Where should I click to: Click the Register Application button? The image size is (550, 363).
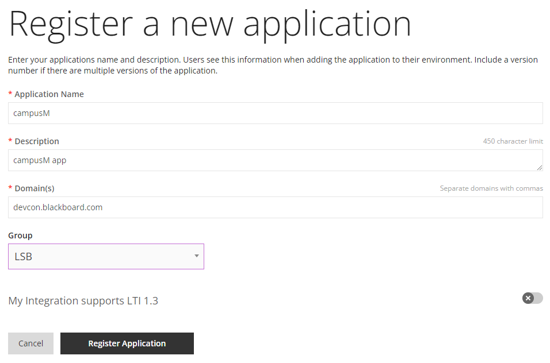point(127,343)
